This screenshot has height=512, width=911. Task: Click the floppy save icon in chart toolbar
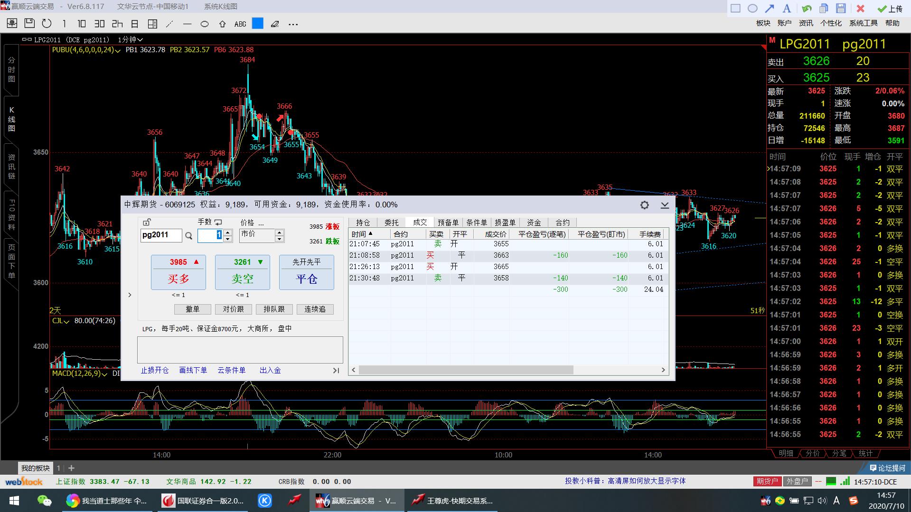click(29, 23)
